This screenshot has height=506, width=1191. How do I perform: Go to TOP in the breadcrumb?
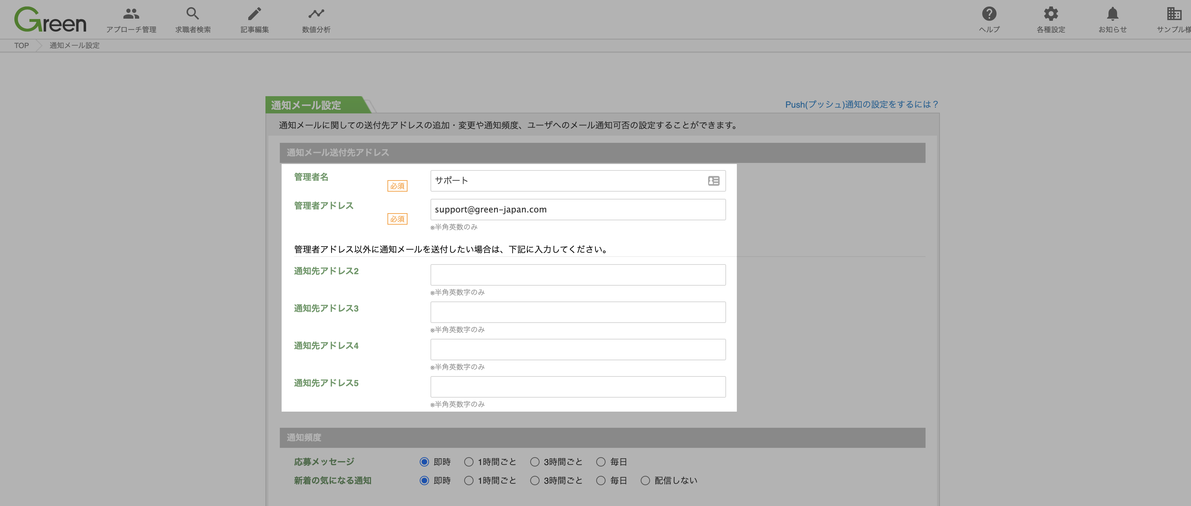21,45
